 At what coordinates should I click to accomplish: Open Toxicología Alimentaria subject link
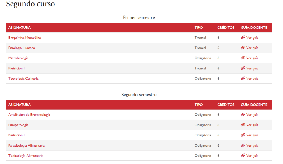coord(26,156)
